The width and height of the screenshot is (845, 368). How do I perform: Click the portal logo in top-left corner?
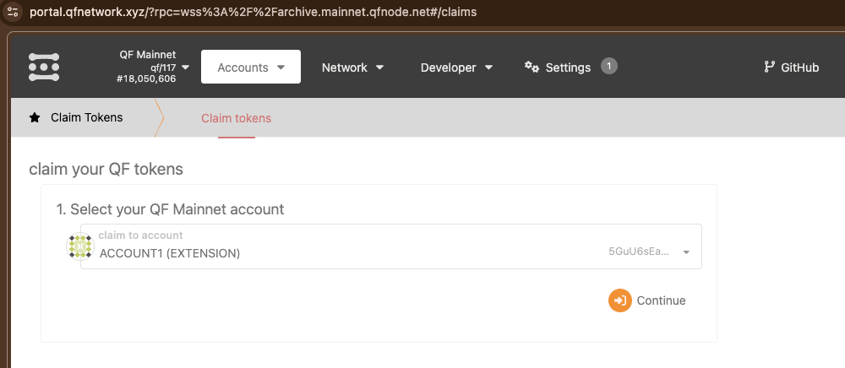click(x=44, y=67)
